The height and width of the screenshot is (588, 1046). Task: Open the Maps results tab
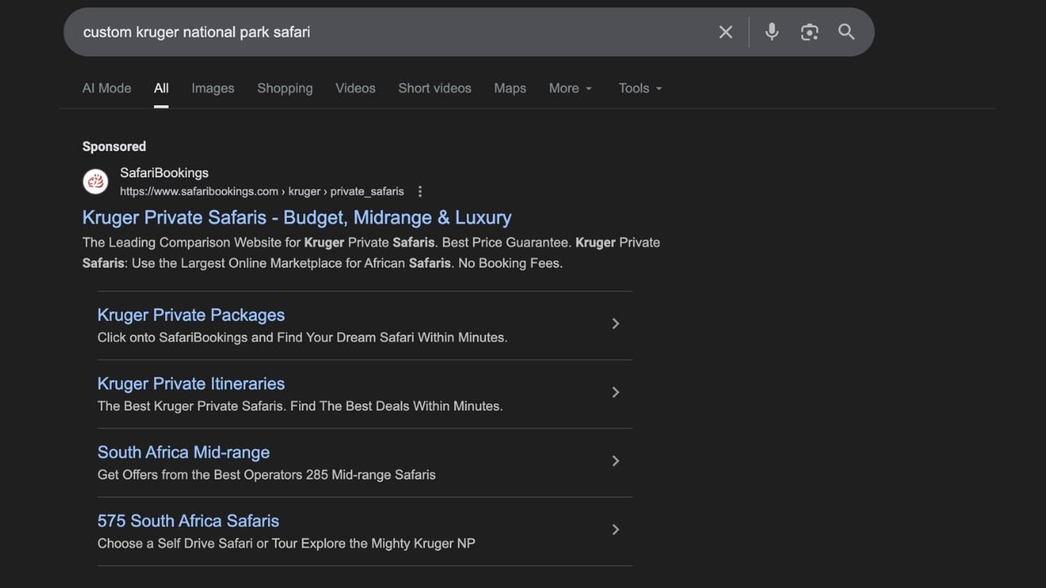tap(510, 88)
